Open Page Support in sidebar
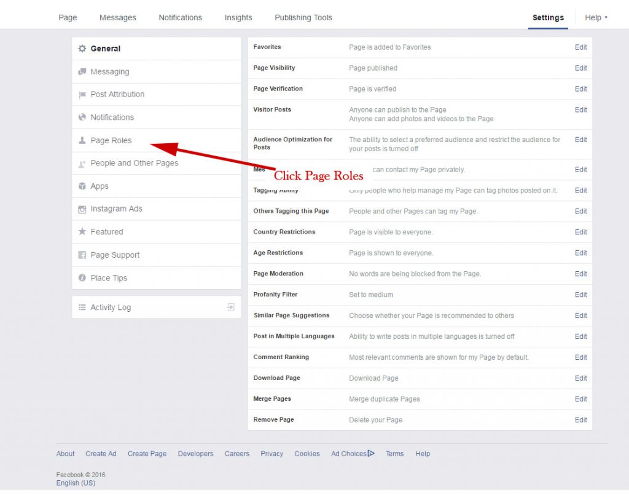629x495 pixels. point(157,255)
